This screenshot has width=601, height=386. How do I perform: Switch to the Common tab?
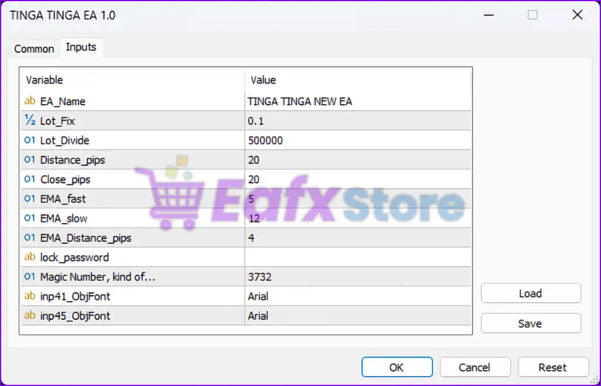(x=34, y=49)
